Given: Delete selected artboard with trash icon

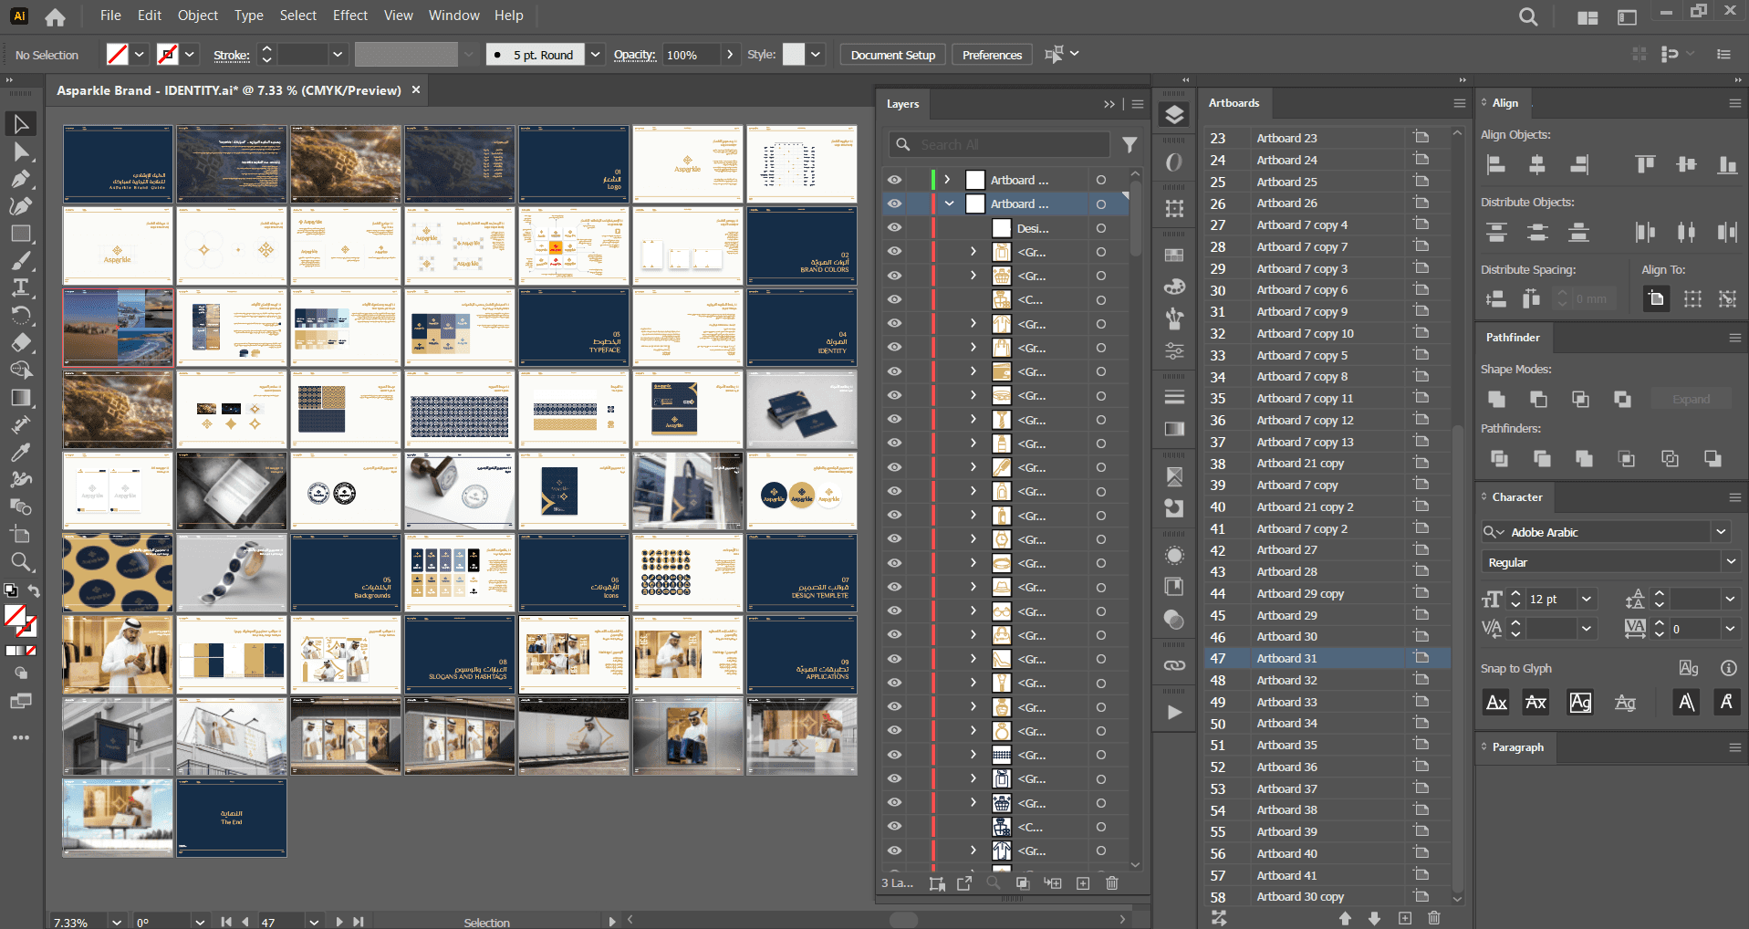Looking at the screenshot, I should pos(1434,918).
